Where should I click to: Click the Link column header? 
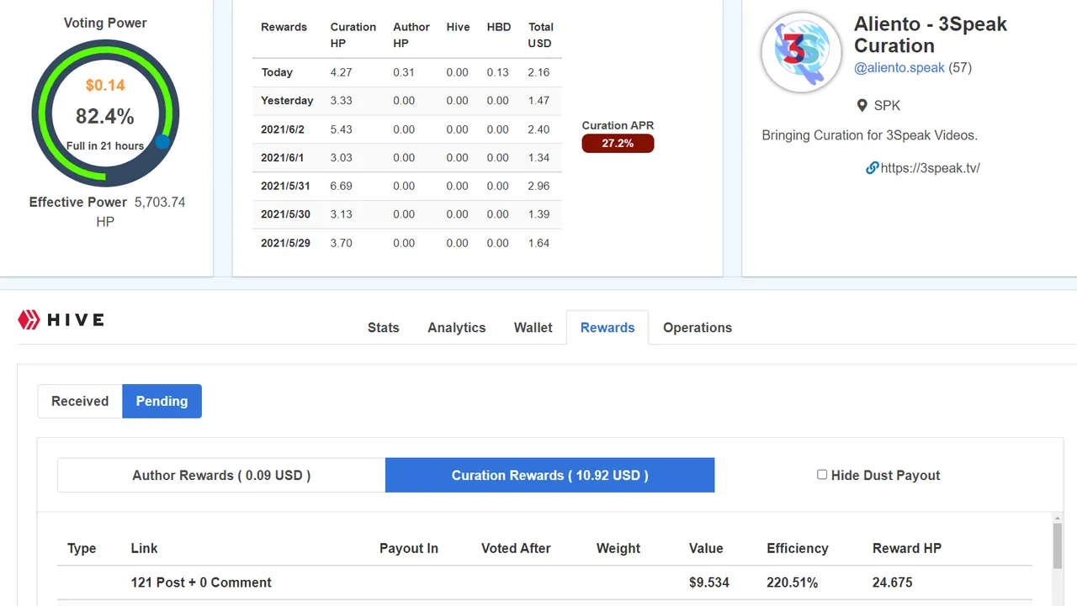pos(145,548)
